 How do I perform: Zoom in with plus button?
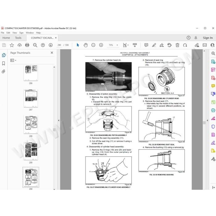point(101,45)
